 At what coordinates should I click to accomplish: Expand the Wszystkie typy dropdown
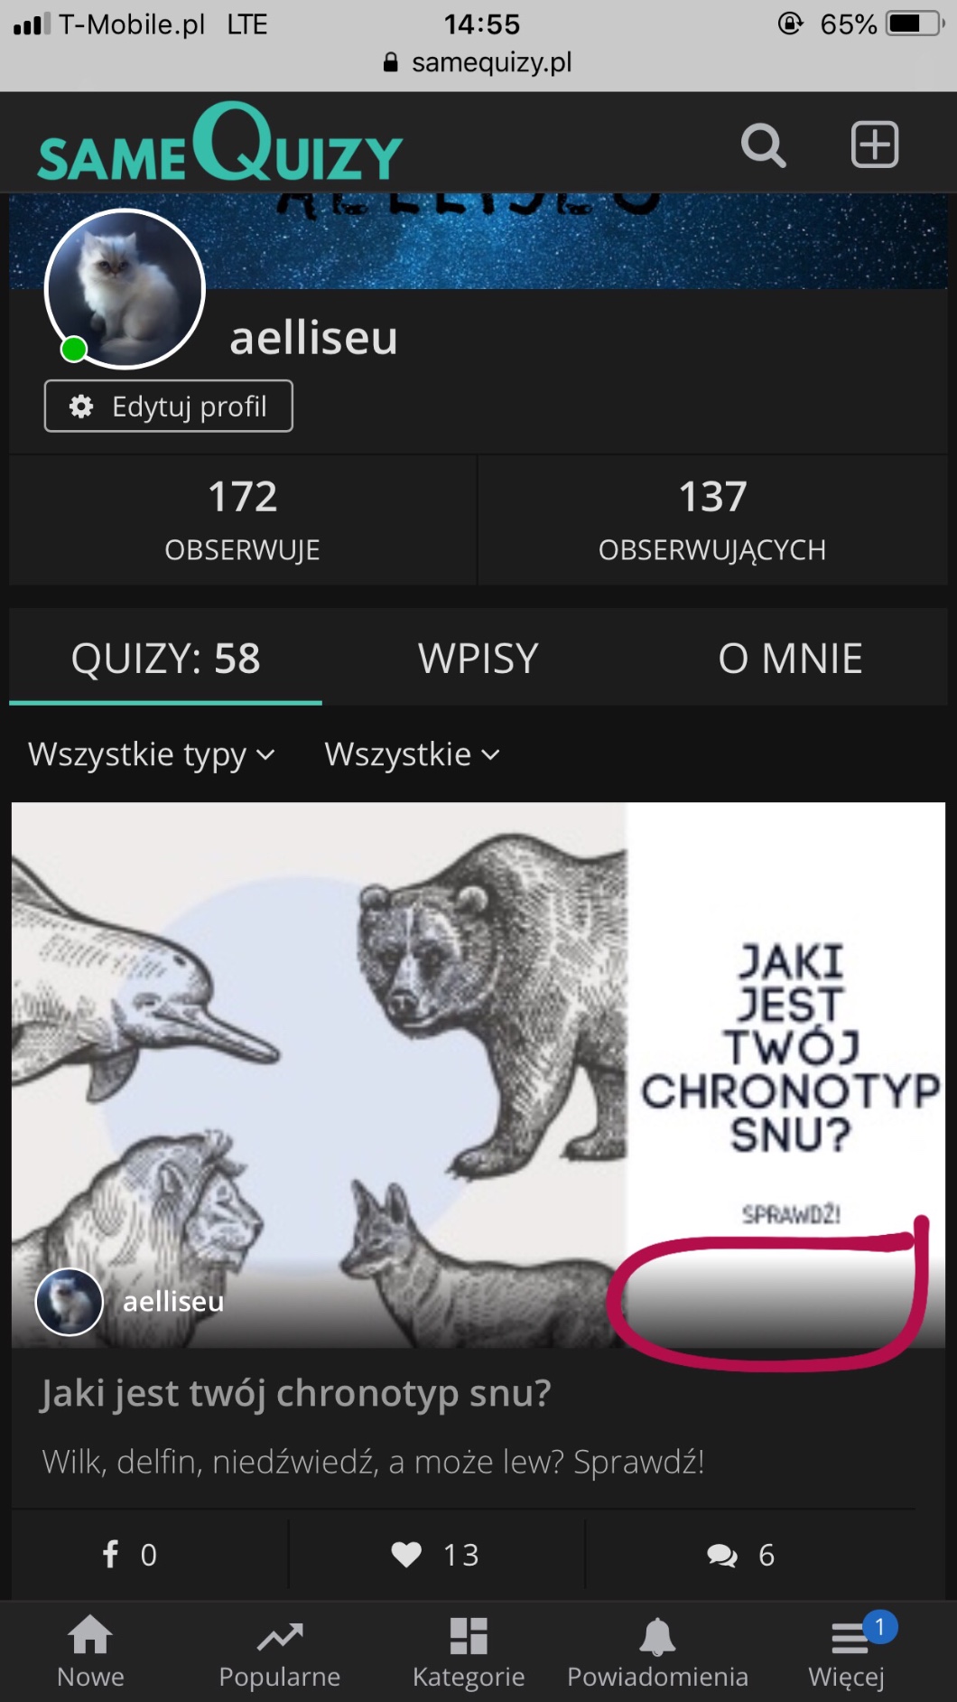click(x=152, y=754)
